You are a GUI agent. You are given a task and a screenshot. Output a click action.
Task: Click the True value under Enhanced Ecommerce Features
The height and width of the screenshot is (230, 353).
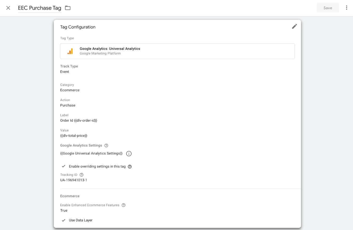[64, 210]
